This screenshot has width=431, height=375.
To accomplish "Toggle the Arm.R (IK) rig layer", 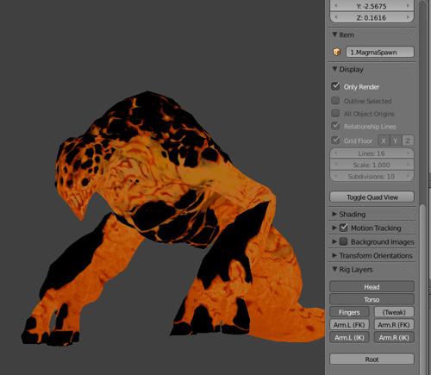I will pyautogui.click(x=394, y=337).
